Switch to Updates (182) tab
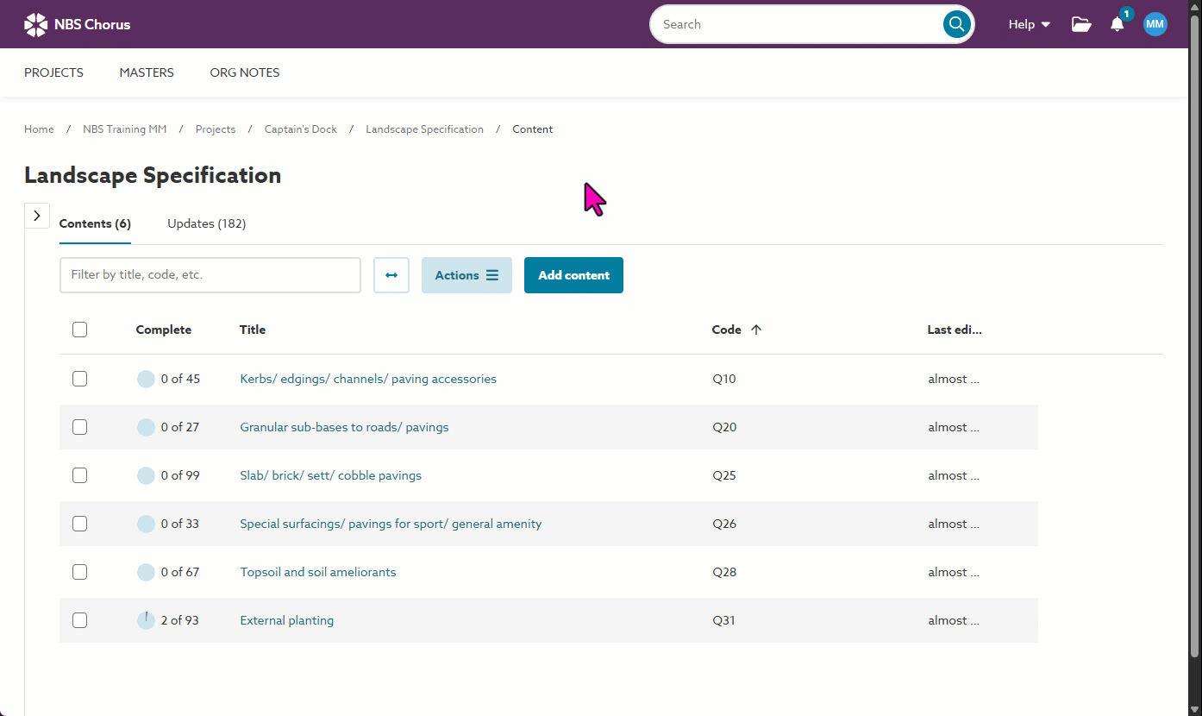This screenshot has width=1202, height=716. click(207, 223)
